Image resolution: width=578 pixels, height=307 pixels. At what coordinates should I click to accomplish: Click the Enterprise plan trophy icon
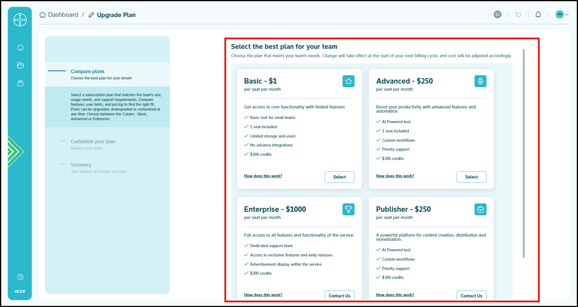(348, 209)
